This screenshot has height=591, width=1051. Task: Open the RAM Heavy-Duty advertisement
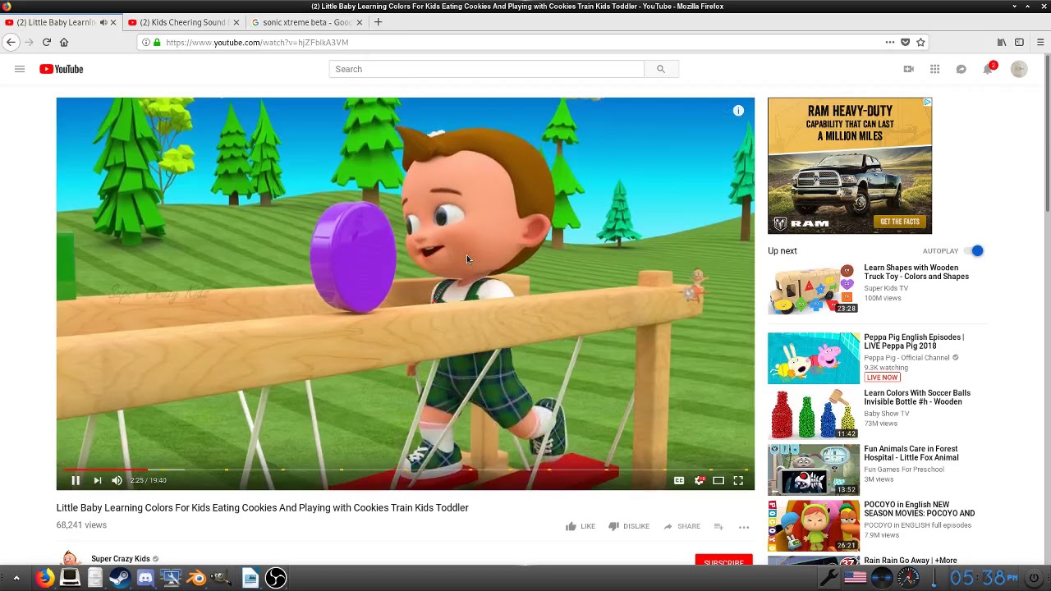[x=850, y=166]
